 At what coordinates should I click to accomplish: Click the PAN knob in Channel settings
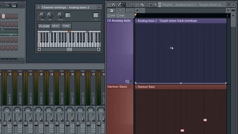(42, 15)
